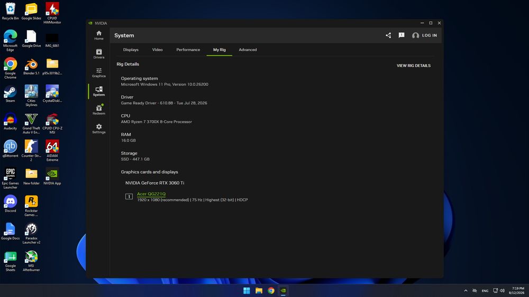Select qBittorrent desktop icon
This screenshot has width=529, height=297.
tap(11, 149)
